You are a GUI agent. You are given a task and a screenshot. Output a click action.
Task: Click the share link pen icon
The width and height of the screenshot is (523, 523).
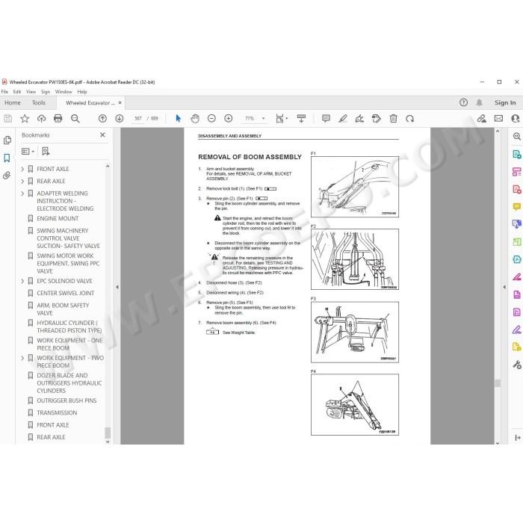tap(481, 118)
